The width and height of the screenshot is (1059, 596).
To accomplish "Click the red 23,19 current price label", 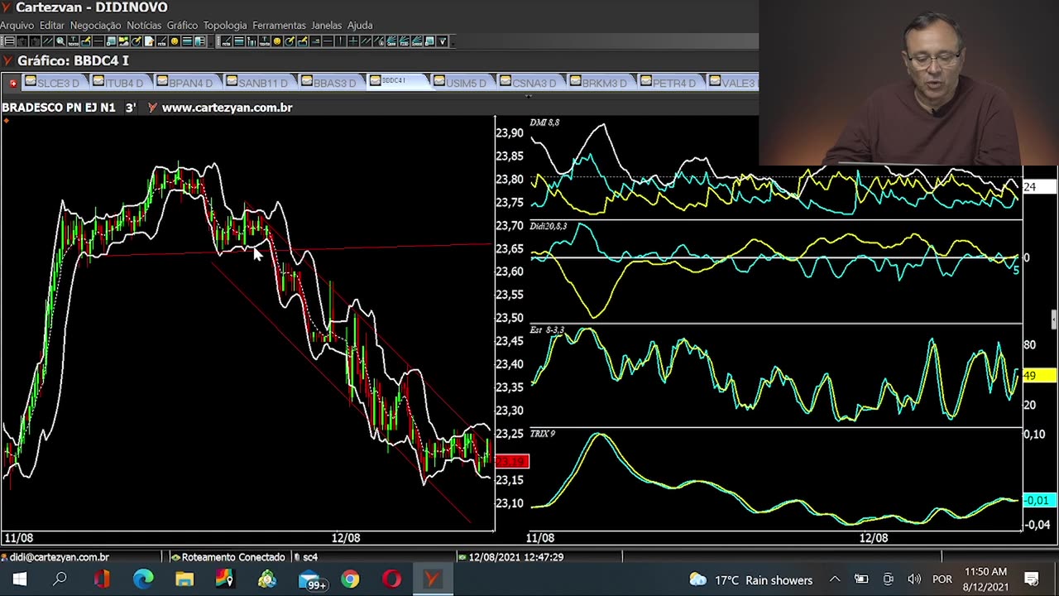I will [x=512, y=461].
